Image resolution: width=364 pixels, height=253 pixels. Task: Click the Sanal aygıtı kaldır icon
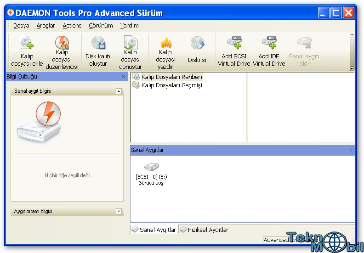(x=304, y=43)
